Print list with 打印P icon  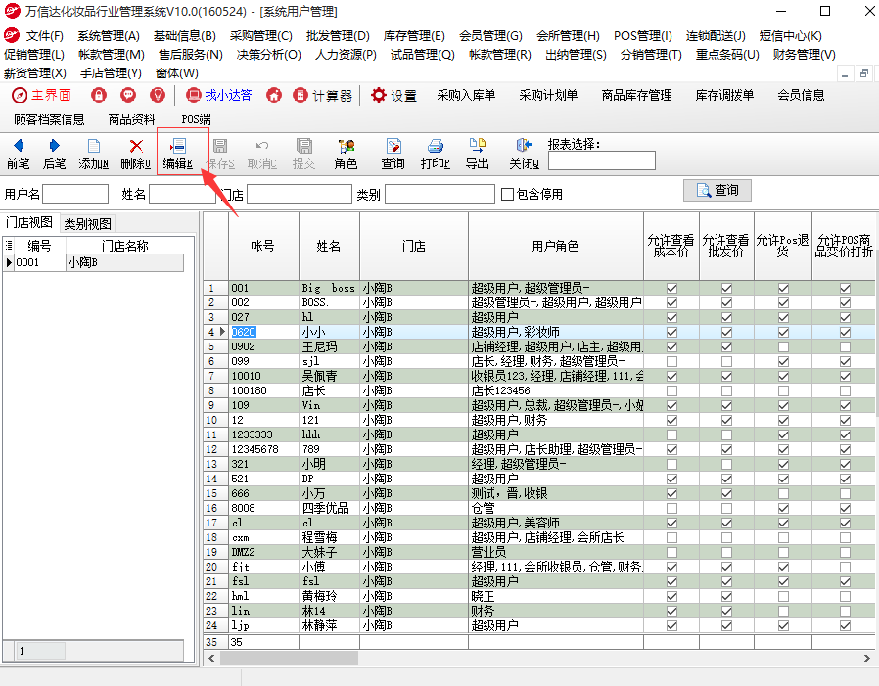click(x=436, y=146)
